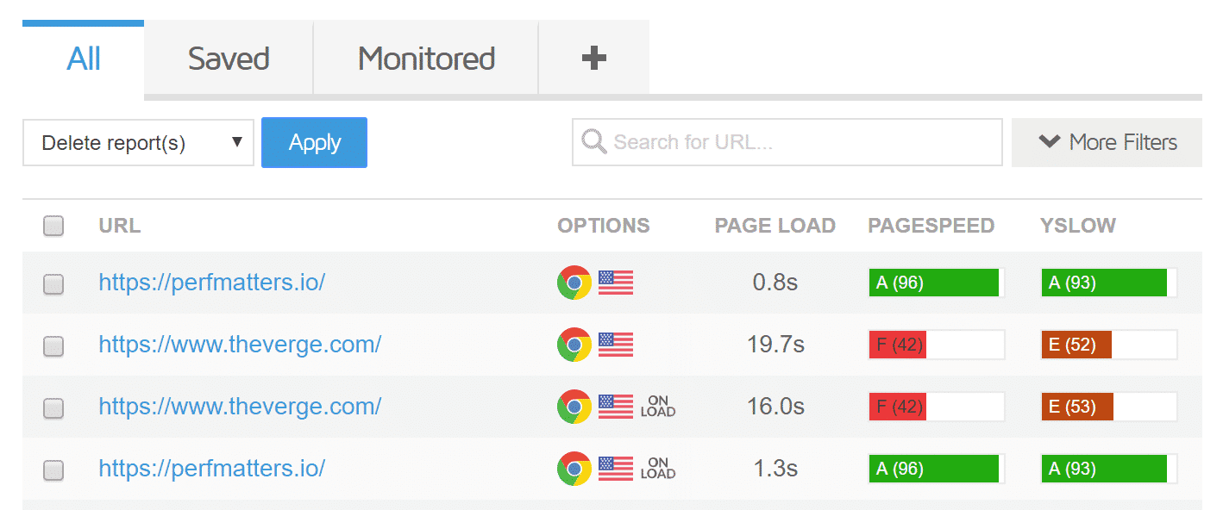Screen dimensions: 1223x510
Task: Click the Chrome icon in the 16.0s theverge row
Action: click(x=574, y=407)
